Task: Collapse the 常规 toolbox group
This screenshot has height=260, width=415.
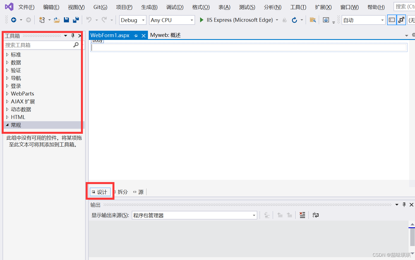Action: click(7, 125)
